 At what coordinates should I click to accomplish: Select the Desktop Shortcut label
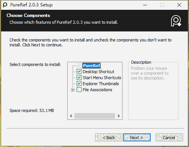pos(98,72)
